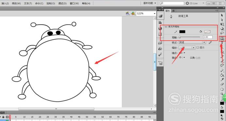Open the 调试(D) menu
226x121 pixels.
[x=62, y=3]
